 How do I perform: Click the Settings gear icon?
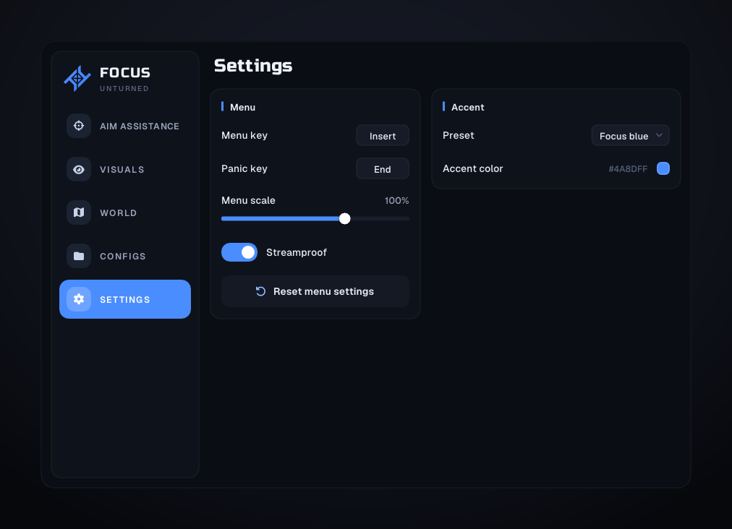[x=79, y=299]
